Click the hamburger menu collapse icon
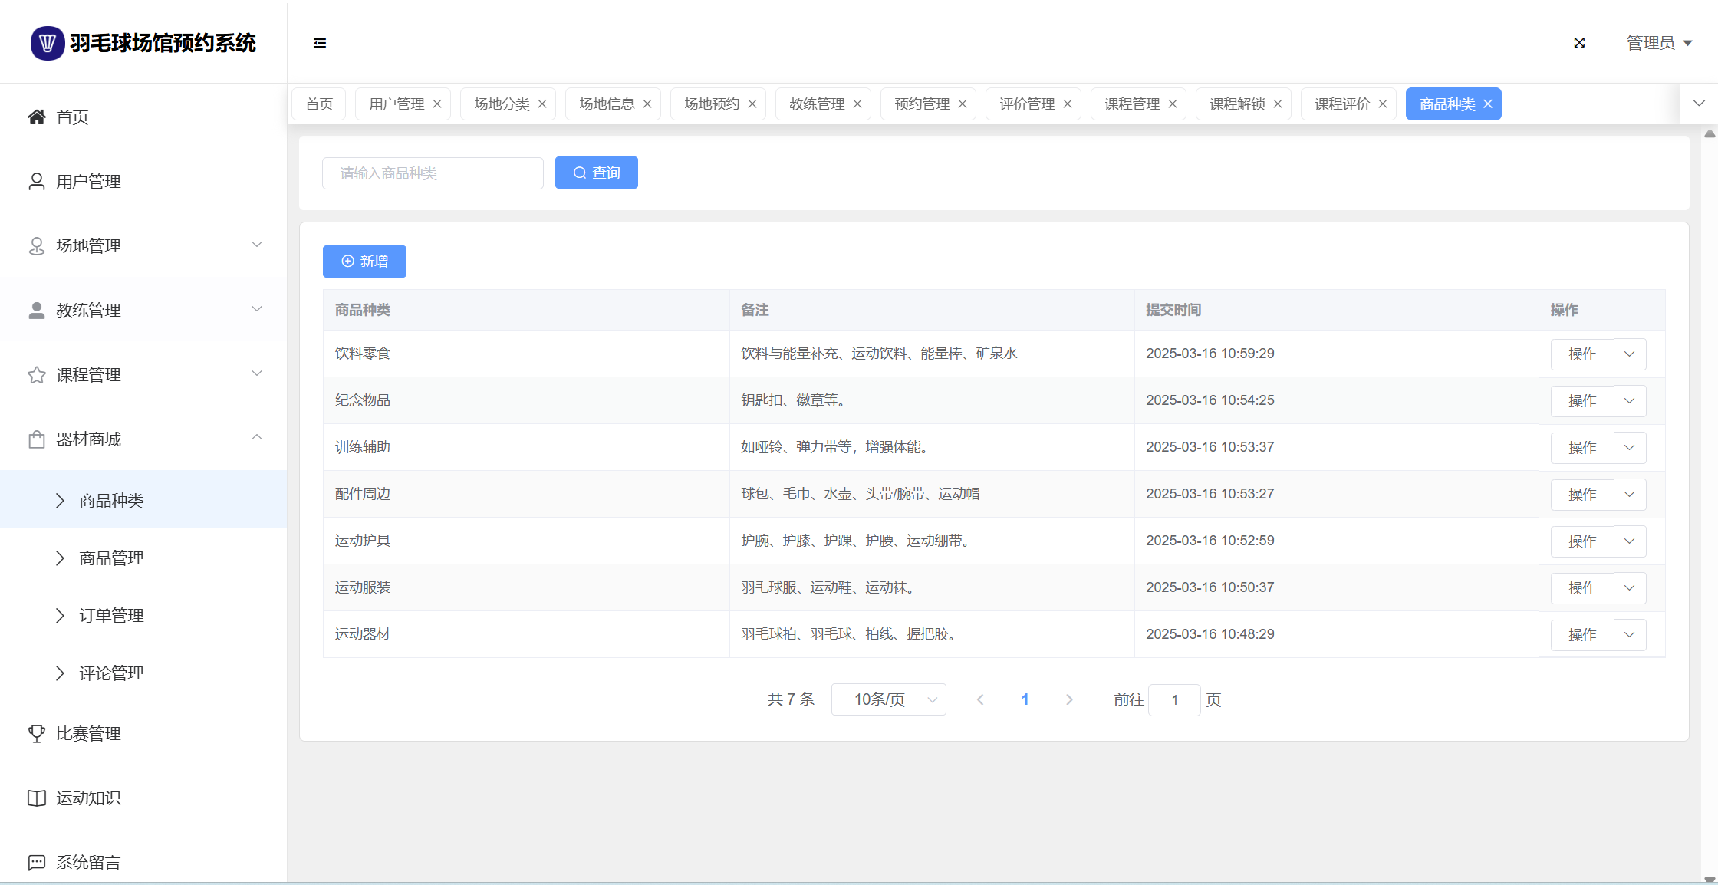Image resolution: width=1718 pixels, height=885 pixels. pos(320,43)
